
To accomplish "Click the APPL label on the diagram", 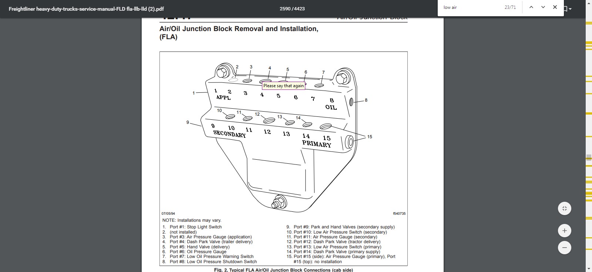I will tap(223, 98).
